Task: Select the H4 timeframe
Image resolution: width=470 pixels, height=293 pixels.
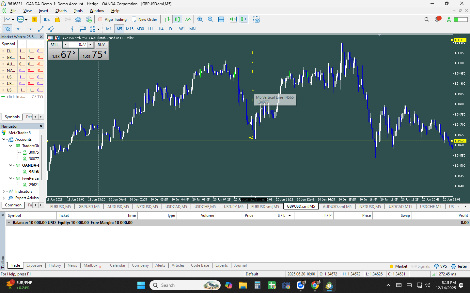Action: [161, 29]
